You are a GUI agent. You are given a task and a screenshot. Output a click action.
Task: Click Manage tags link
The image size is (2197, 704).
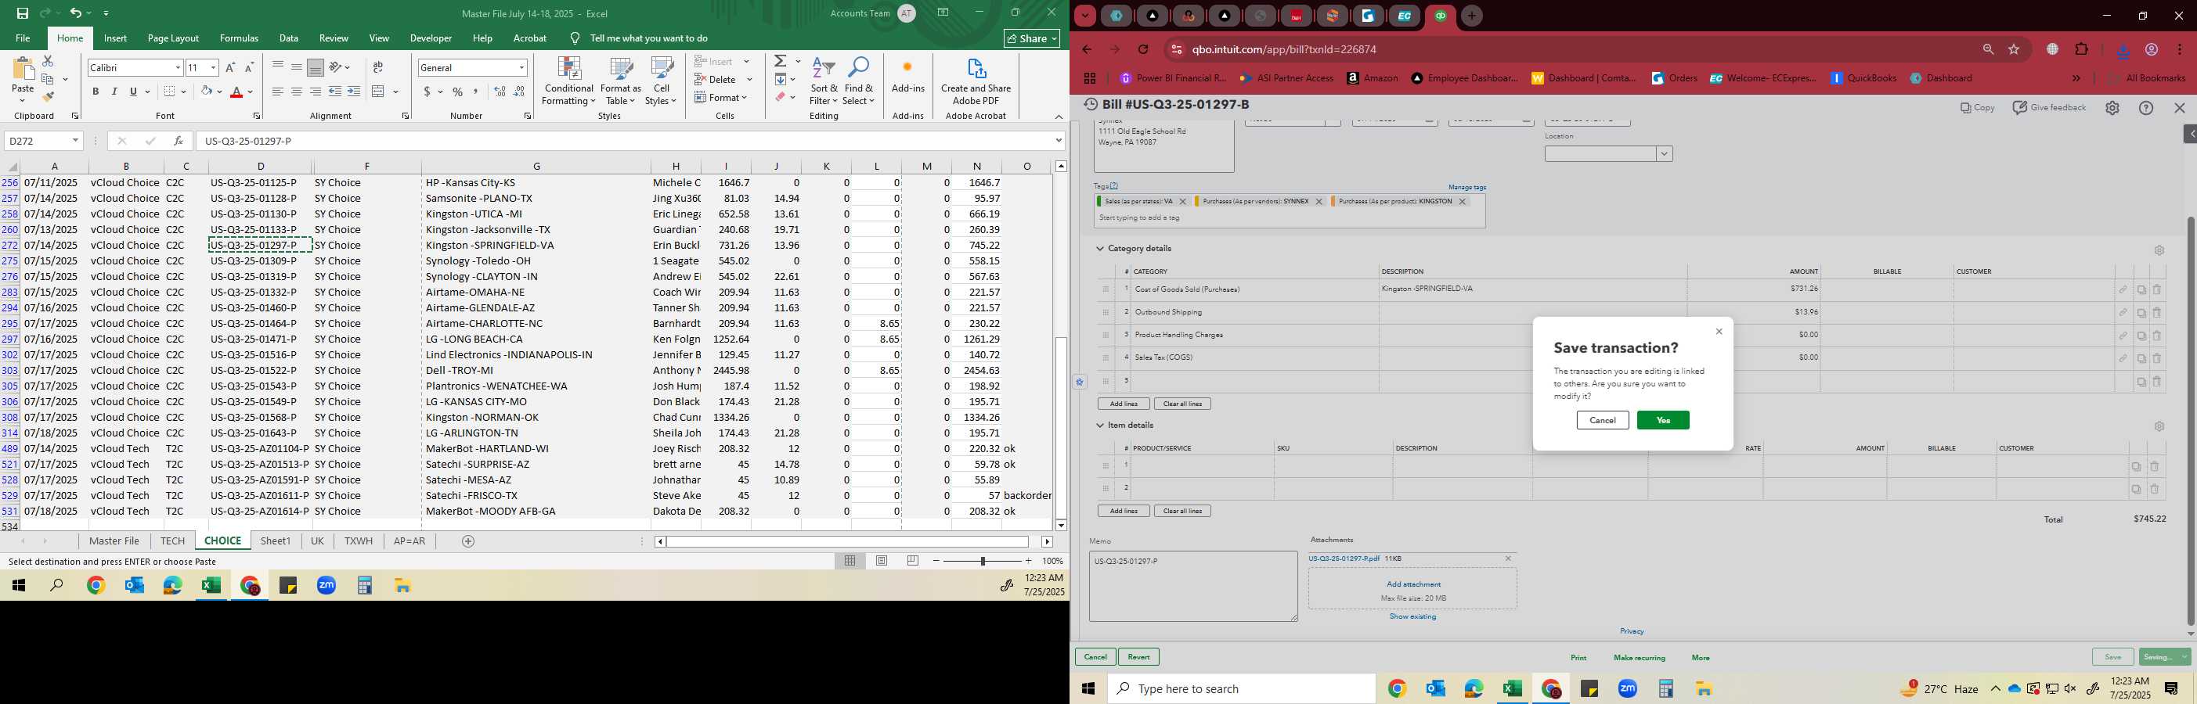1467,188
